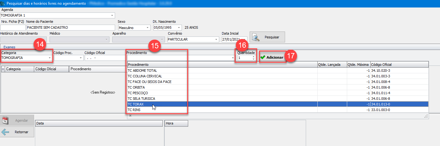Sort by Código Oficial column in dropdown
Image resolution: width=440 pixels, height=146 pixels.
pos(398,65)
